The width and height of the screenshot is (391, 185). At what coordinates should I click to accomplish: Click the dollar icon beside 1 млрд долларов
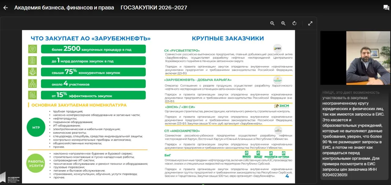32,60
